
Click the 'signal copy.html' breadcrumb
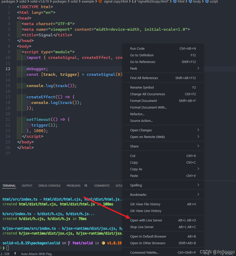(116, 2)
